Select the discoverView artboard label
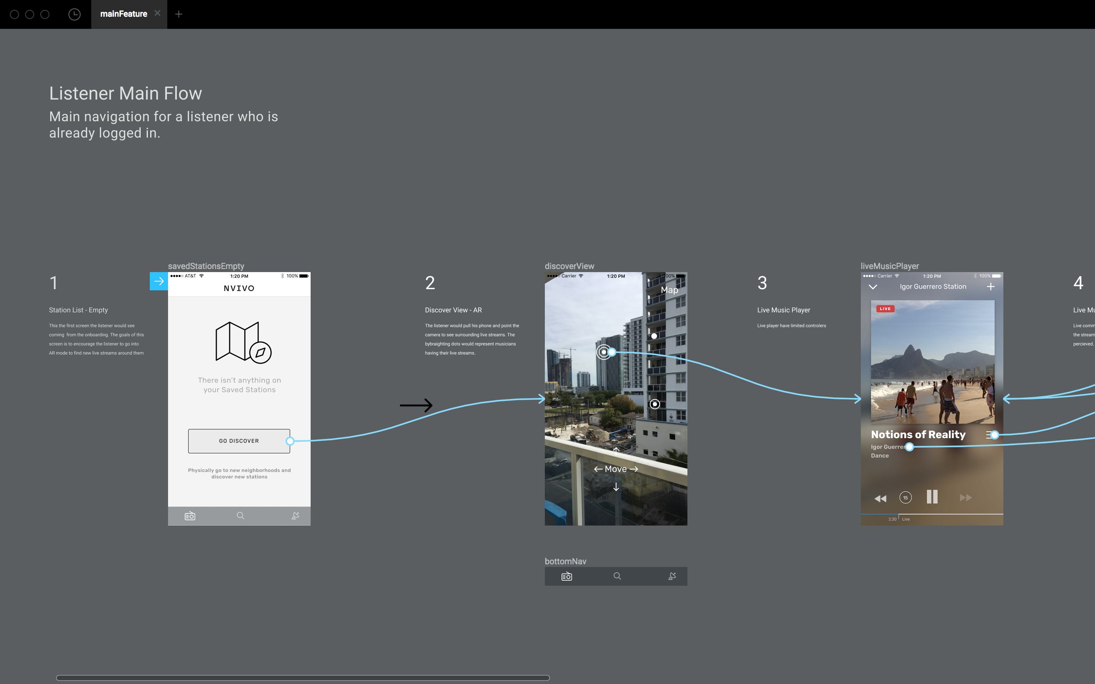Image resolution: width=1095 pixels, height=684 pixels. (x=569, y=266)
